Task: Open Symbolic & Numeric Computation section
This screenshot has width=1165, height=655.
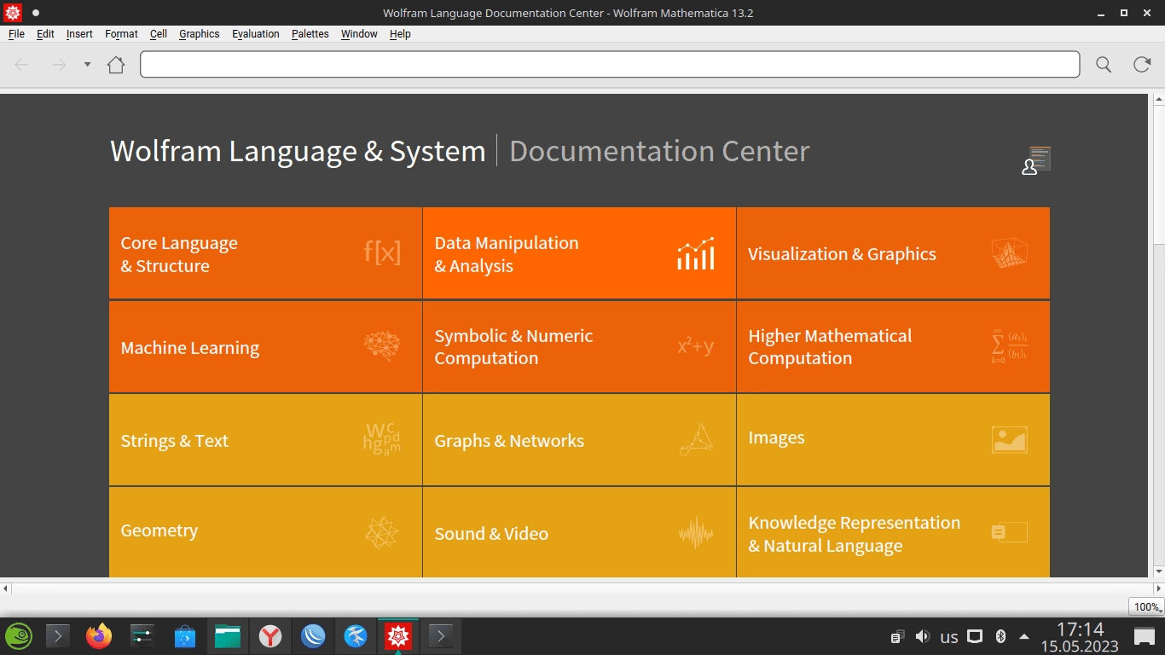Action: coord(579,347)
